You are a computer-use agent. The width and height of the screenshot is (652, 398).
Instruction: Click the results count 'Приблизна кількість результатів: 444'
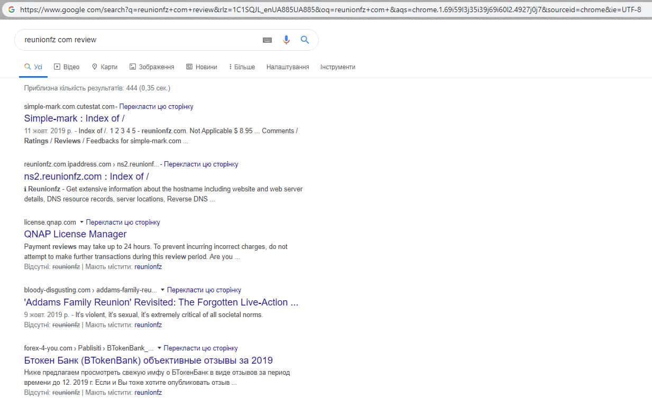coord(97,88)
